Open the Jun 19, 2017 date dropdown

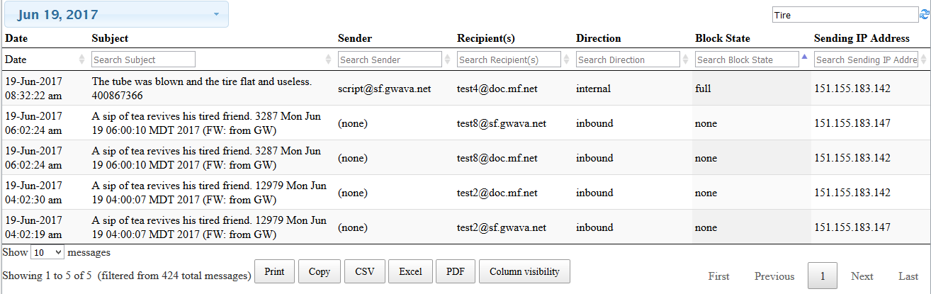115,14
